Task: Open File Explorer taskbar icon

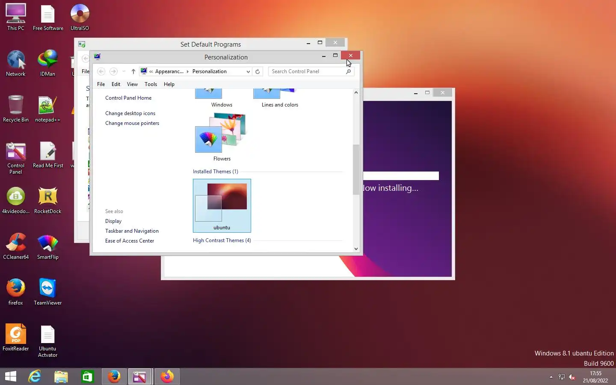Action: click(61, 376)
